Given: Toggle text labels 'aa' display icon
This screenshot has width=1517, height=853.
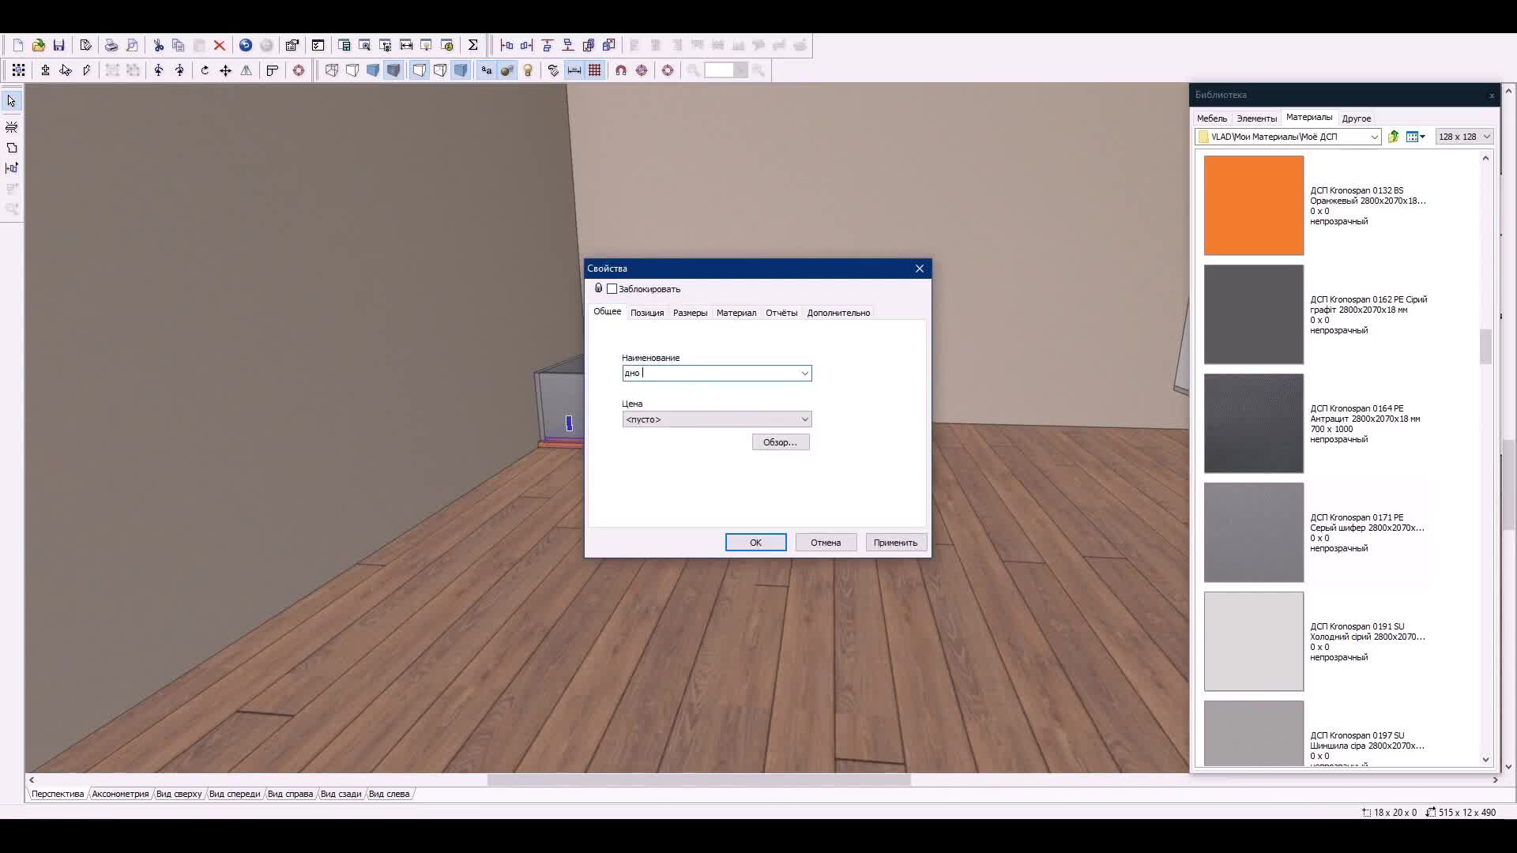Looking at the screenshot, I should click(487, 70).
